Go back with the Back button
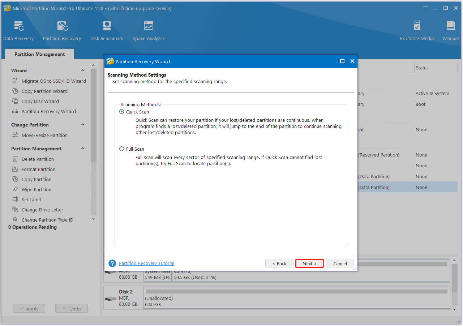The image size is (463, 326). point(279,263)
